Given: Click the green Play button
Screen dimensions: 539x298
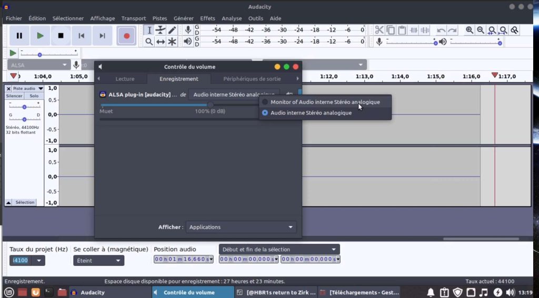Looking at the screenshot, I should click(40, 36).
